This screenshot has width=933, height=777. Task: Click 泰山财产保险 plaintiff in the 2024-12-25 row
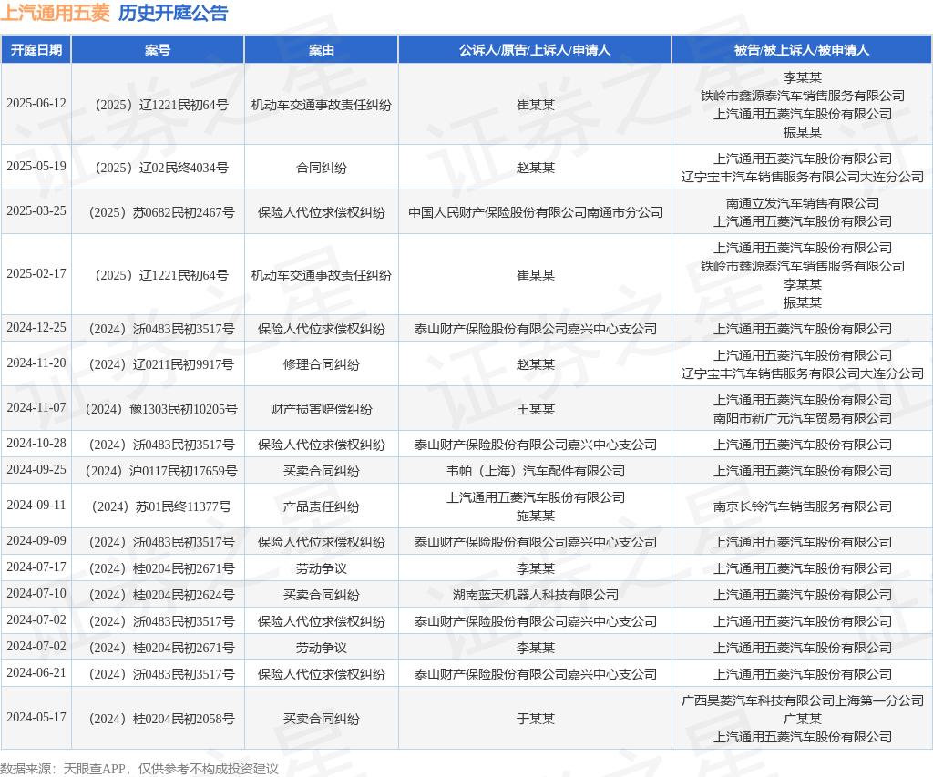point(536,329)
